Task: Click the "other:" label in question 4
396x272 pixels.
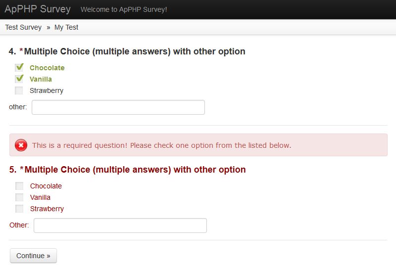Action: coord(18,107)
